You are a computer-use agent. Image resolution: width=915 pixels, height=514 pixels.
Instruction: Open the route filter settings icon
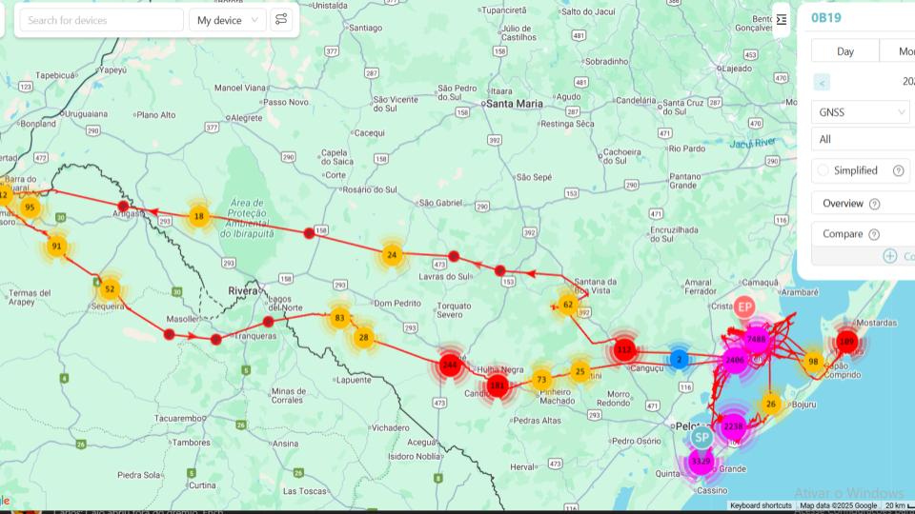[281, 20]
